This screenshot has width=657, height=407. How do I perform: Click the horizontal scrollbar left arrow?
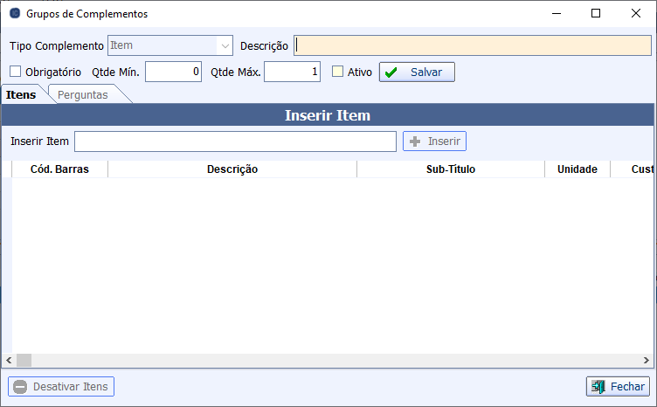pos(8,360)
